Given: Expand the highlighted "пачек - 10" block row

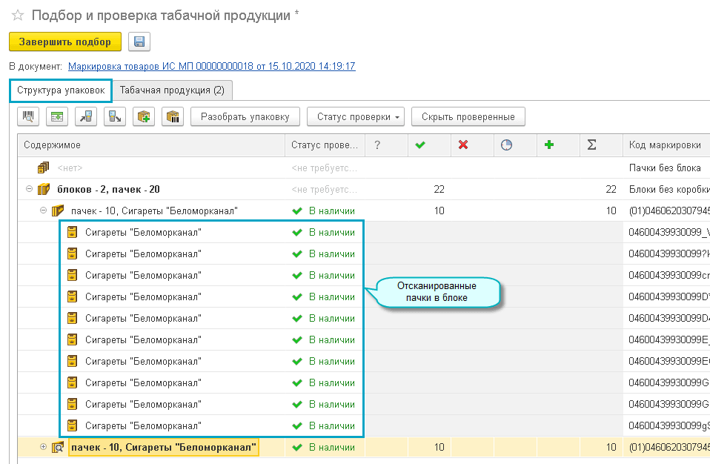Looking at the screenshot, I should [x=43, y=447].
